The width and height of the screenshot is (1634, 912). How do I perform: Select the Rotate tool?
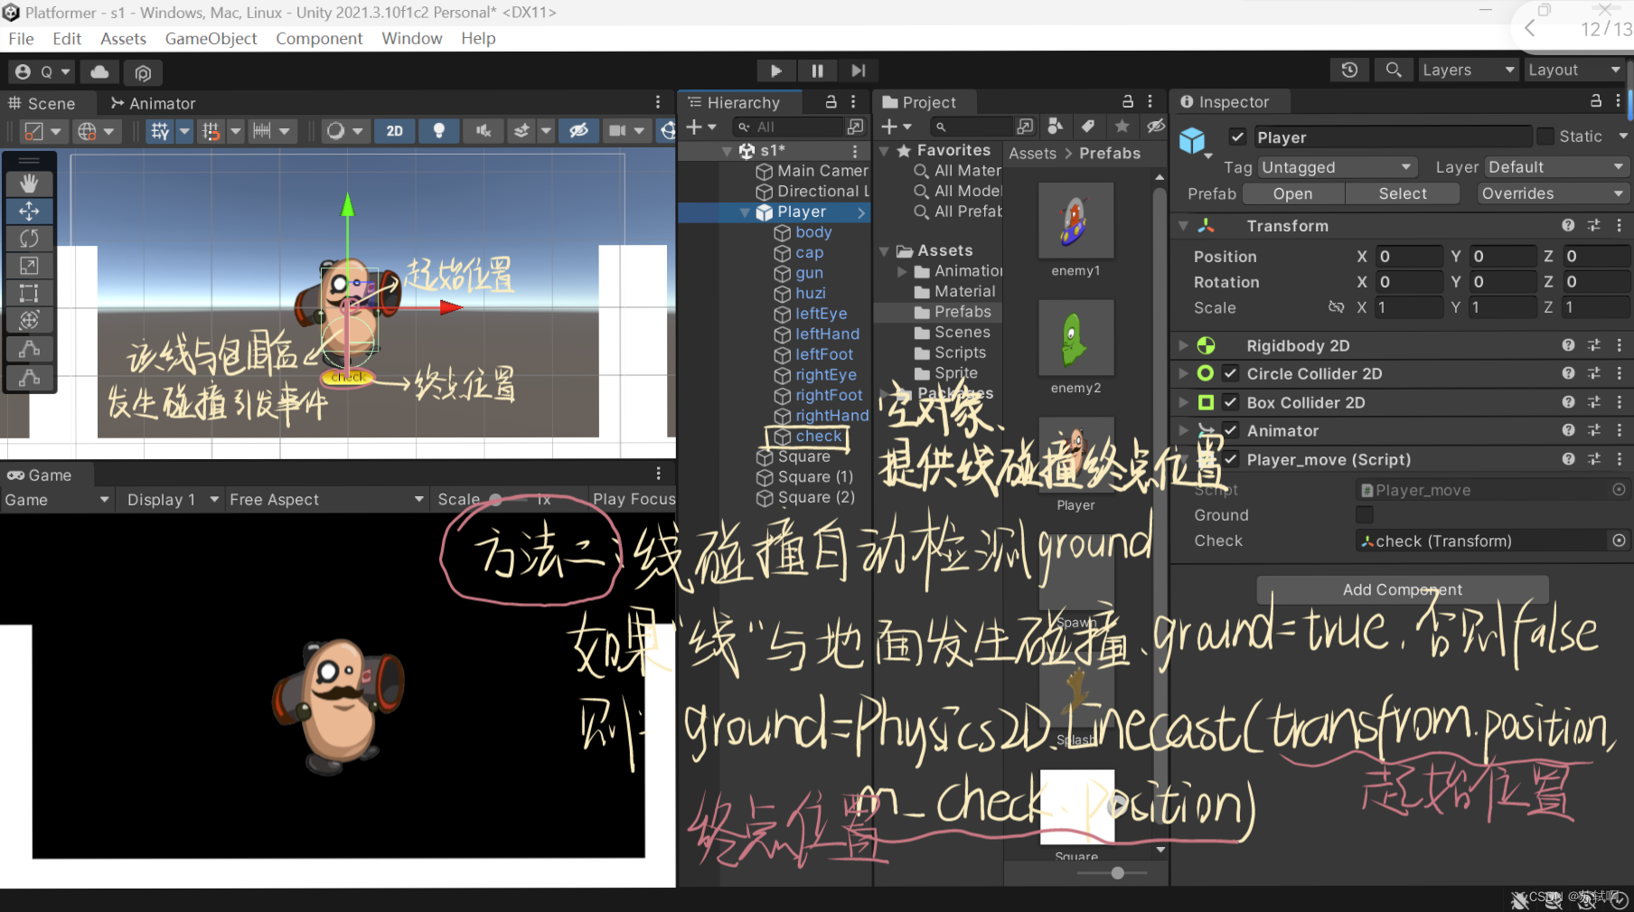29,239
